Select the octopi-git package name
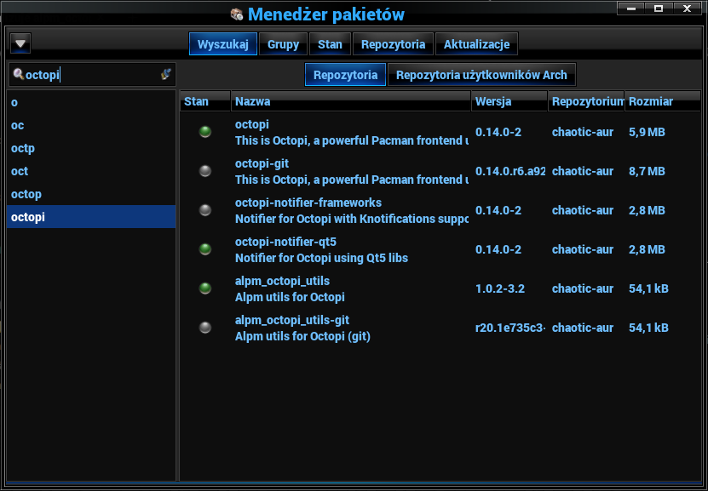 coord(262,163)
